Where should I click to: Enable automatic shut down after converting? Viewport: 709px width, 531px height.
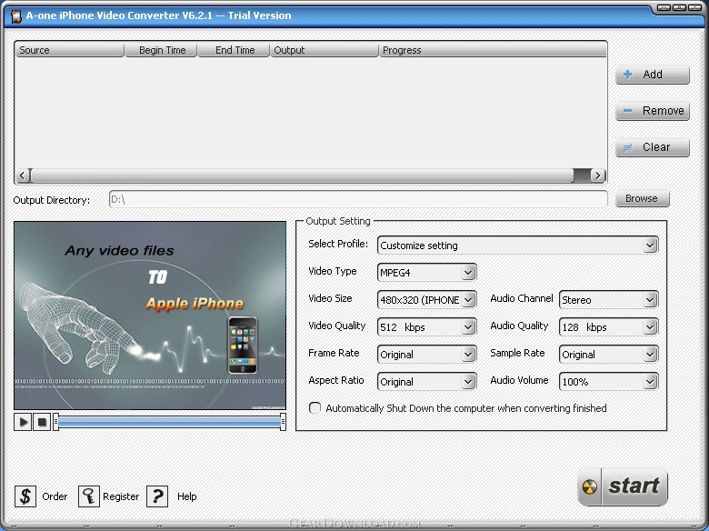(315, 408)
